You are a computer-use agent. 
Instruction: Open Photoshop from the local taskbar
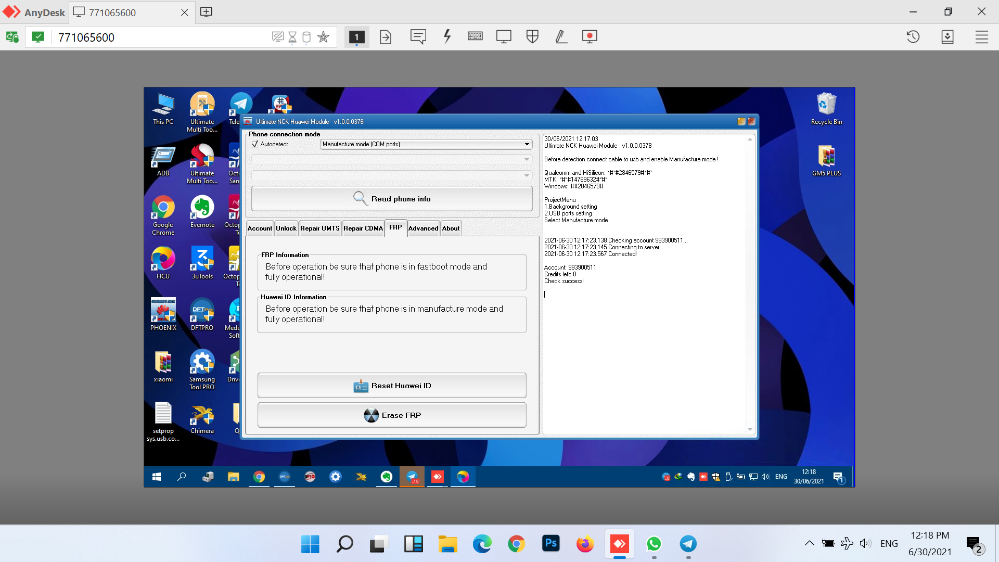(550, 544)
